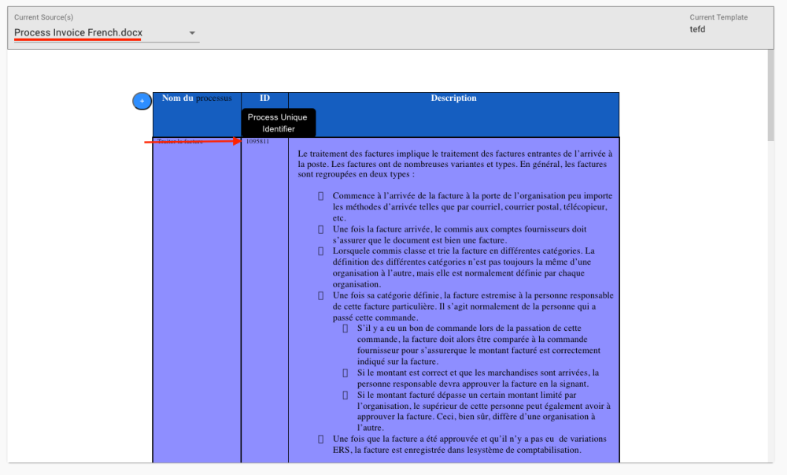This screenshot has width=787, height=475.
Task: Select the Process Invoice French.docx source field
Action: [x=106, y=33]
